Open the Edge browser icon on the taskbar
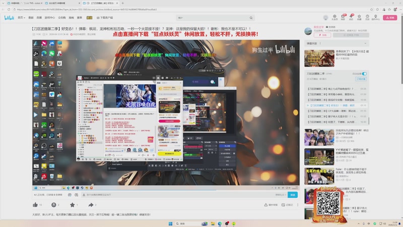Viewport: 403px width, 227px height. pos(220,223)
